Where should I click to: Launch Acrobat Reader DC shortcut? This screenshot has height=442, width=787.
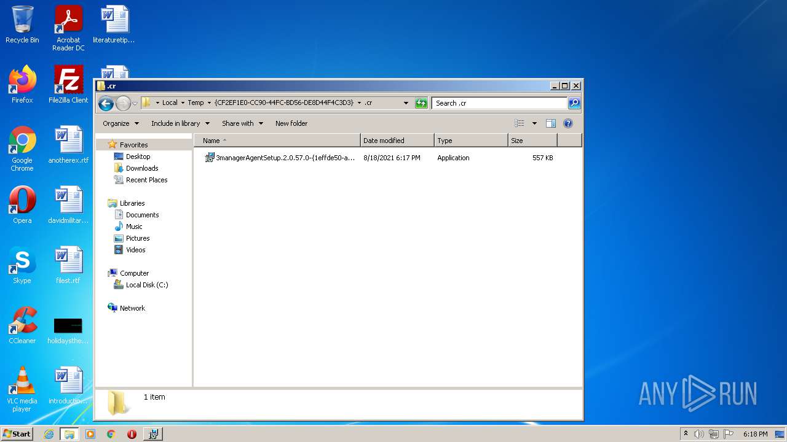pyautogui.click(x=68, y=28)
